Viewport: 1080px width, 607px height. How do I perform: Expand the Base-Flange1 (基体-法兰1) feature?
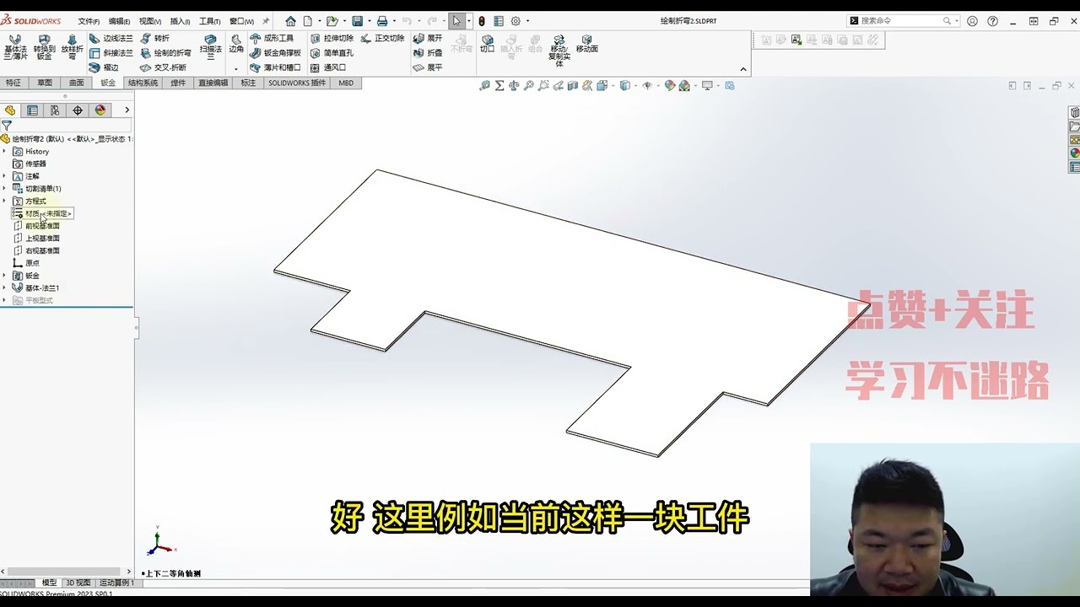click(x=4, y=288)
